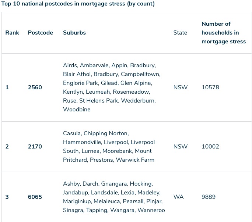The height and width of the screenshot is (222, 252).
Task: Click the State column header
Action: 180,33
